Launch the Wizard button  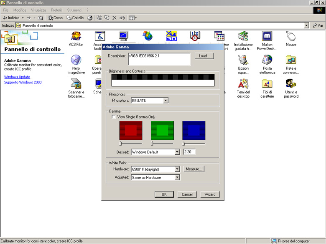tap(210, 194)
